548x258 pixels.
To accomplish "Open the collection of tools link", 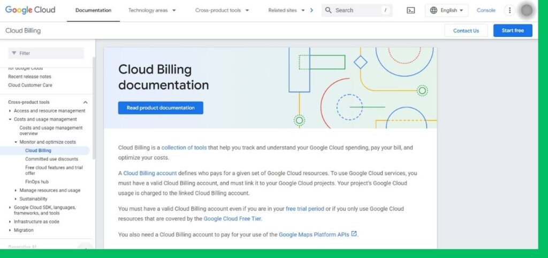I will click(184, 147).
